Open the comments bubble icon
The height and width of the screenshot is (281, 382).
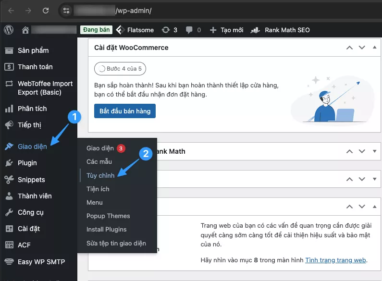click(189, 30)
